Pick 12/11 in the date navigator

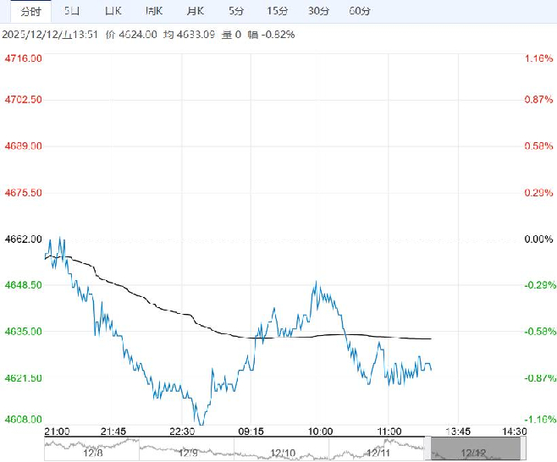pos(378,454)
